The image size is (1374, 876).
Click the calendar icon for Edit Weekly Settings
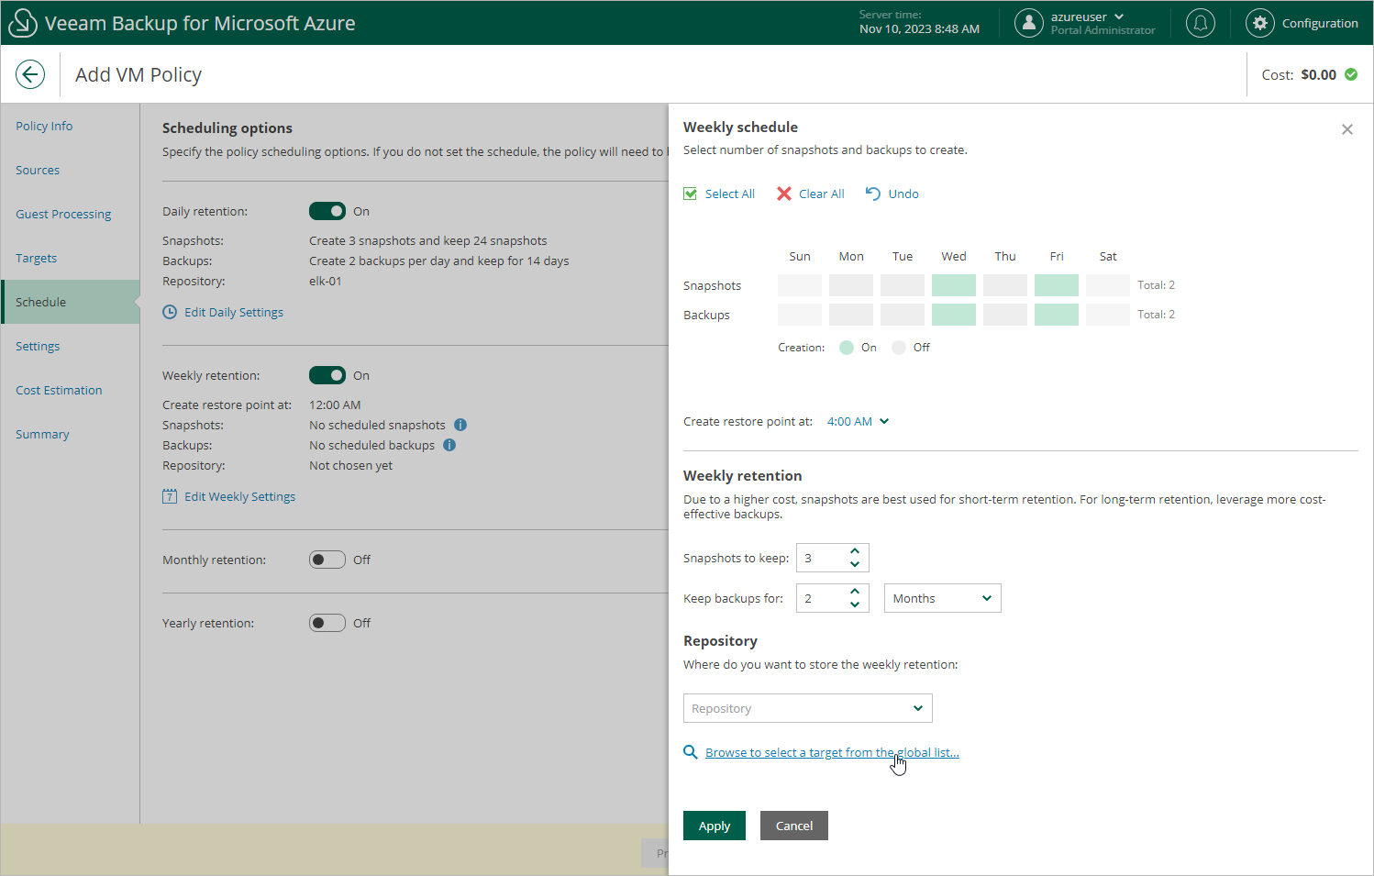(x=170, y=496)
